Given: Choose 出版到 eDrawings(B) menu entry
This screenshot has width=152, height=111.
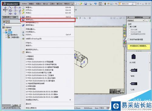Looking at the screenshot, I should pyautogui.click(x=48, y=39).
